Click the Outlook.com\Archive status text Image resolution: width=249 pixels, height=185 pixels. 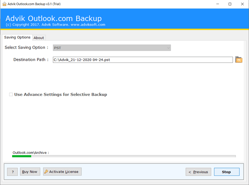coord(31,153)
